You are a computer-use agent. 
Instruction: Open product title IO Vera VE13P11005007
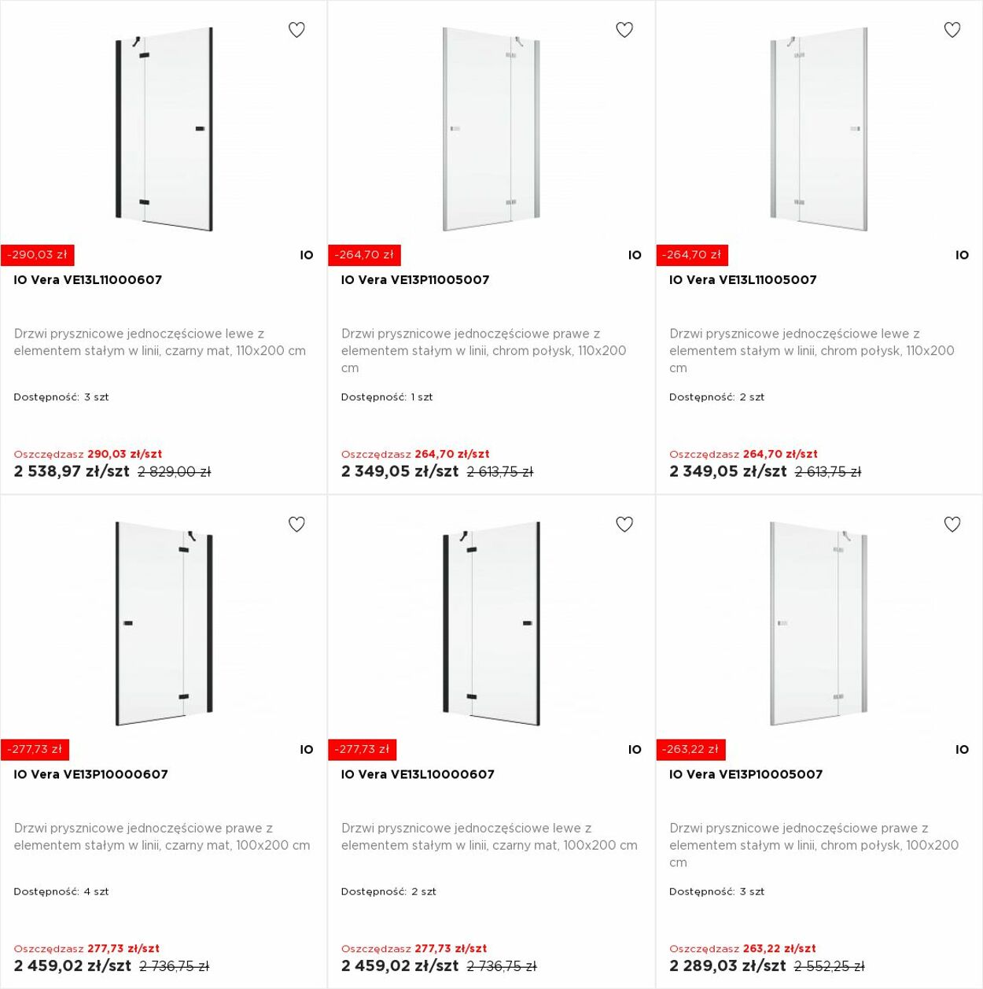pyautogui.click(x=415, y=280)
